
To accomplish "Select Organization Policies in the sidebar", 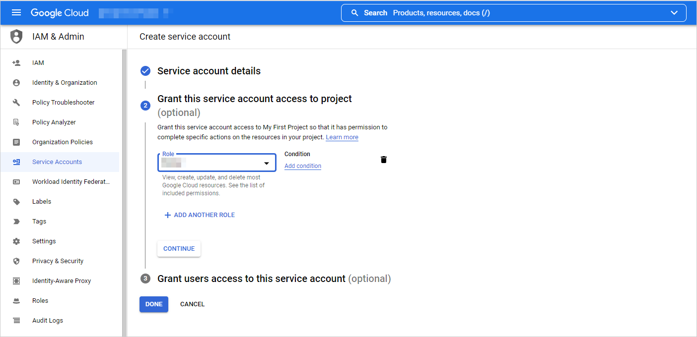I will coord(62,142).
